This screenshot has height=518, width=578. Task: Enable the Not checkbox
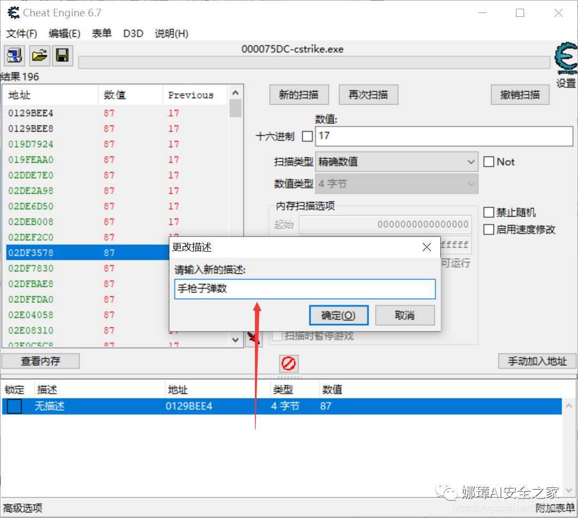click(x=489, y=162)
